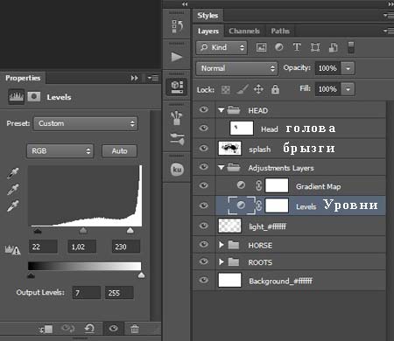Select the Levels histogram icon in Properties
The width and height of the screenshot is (394, 341).
coord(16,97)
